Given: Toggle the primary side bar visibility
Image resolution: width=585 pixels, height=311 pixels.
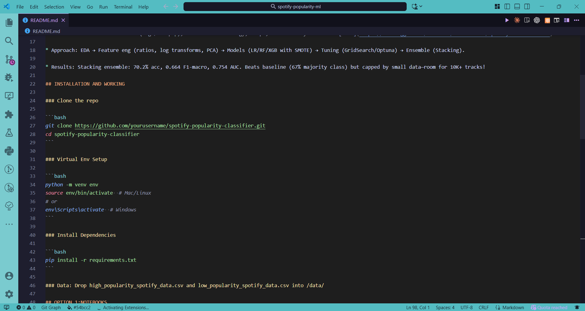Looking at the screenshot, I should (x=507, y=6).
